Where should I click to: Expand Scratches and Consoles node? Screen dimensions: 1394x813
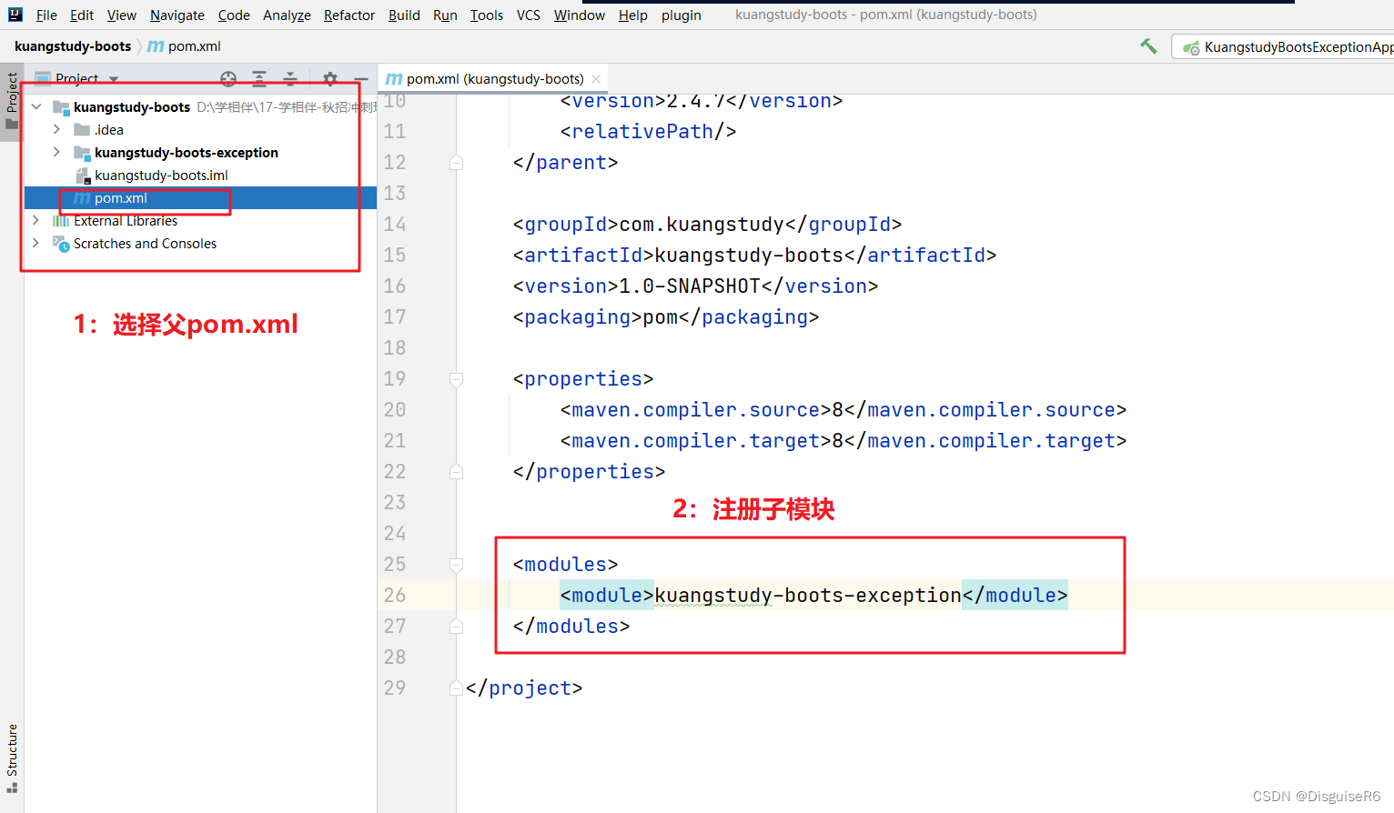tap(35, 243)
